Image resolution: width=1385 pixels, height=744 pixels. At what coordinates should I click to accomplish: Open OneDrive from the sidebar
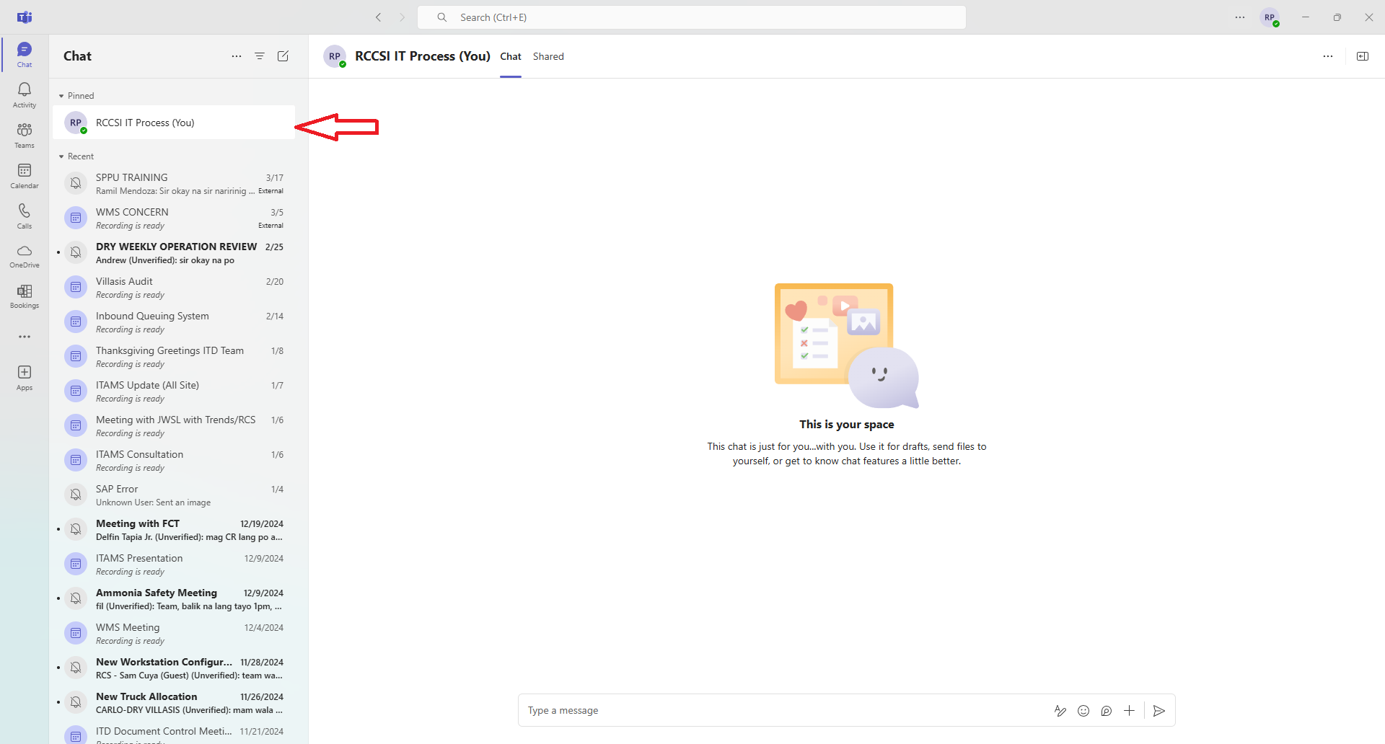(x=25, y=256)
